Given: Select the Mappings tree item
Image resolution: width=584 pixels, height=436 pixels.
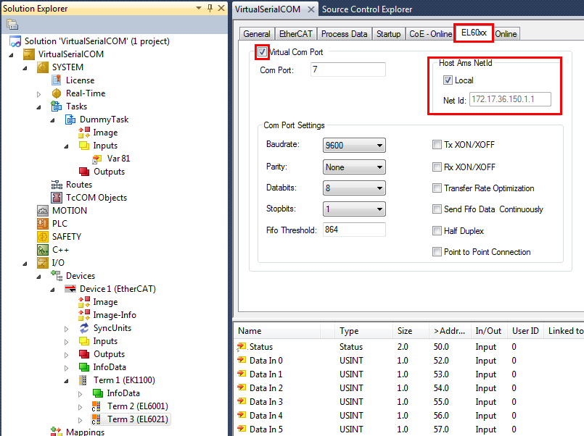Looking at the screenshot, I should (86, 432).
